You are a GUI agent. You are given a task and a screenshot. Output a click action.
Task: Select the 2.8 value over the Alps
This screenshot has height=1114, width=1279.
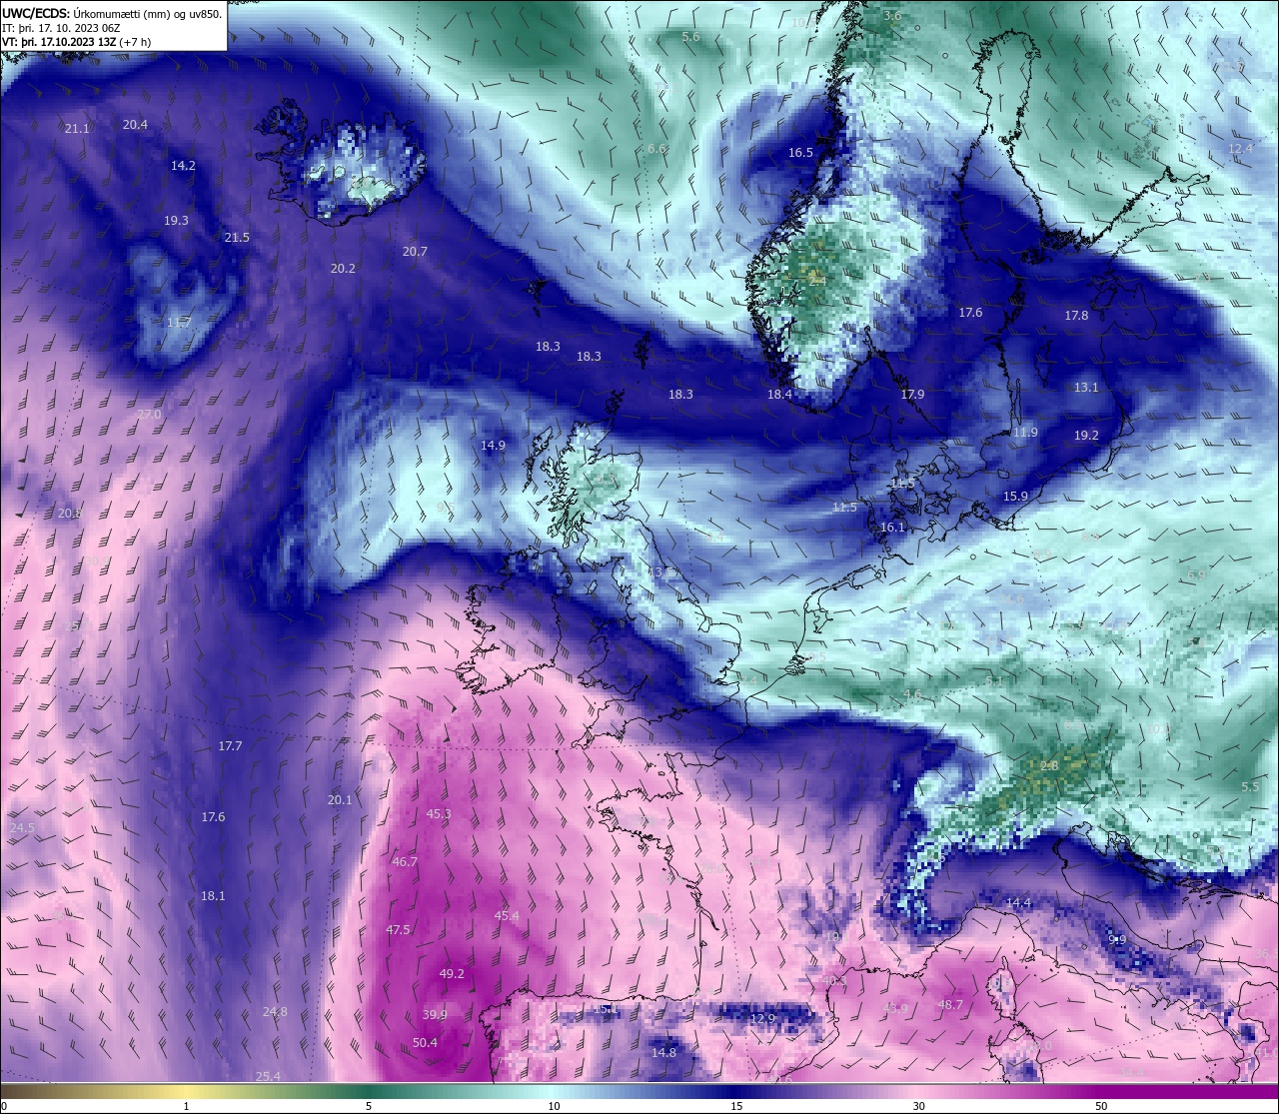[1049, 766]
